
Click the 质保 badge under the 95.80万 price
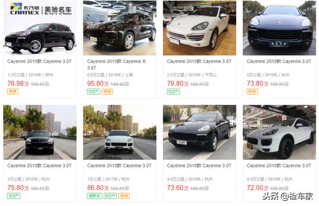coord(107,91)
